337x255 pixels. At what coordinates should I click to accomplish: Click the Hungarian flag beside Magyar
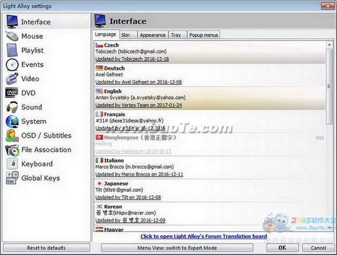[x=99, y=229]
